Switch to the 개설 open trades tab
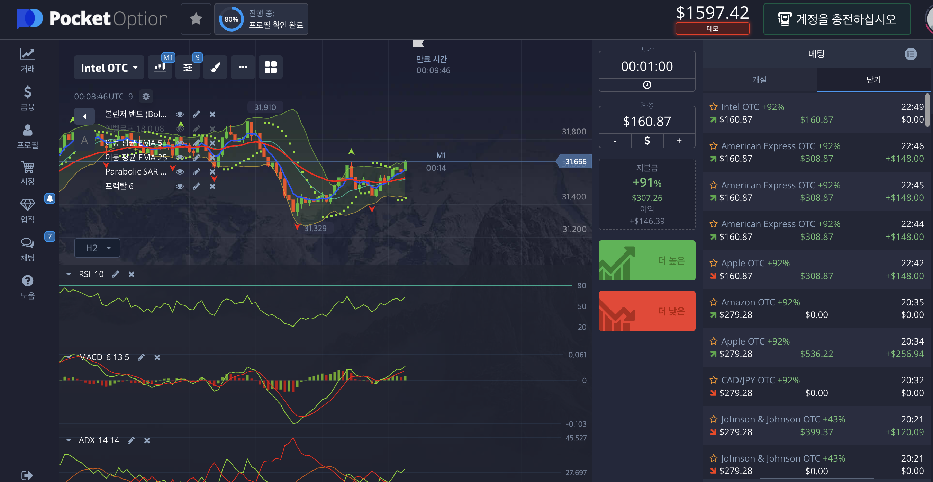933x482 pixels. pos(760,80)
